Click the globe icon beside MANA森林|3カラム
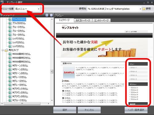Screen dimensions: 154x115 [10, 62]
